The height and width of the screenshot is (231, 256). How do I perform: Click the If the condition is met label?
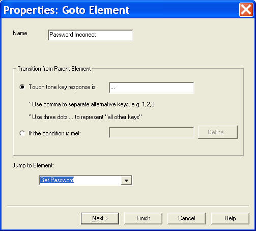coord(54,133)
